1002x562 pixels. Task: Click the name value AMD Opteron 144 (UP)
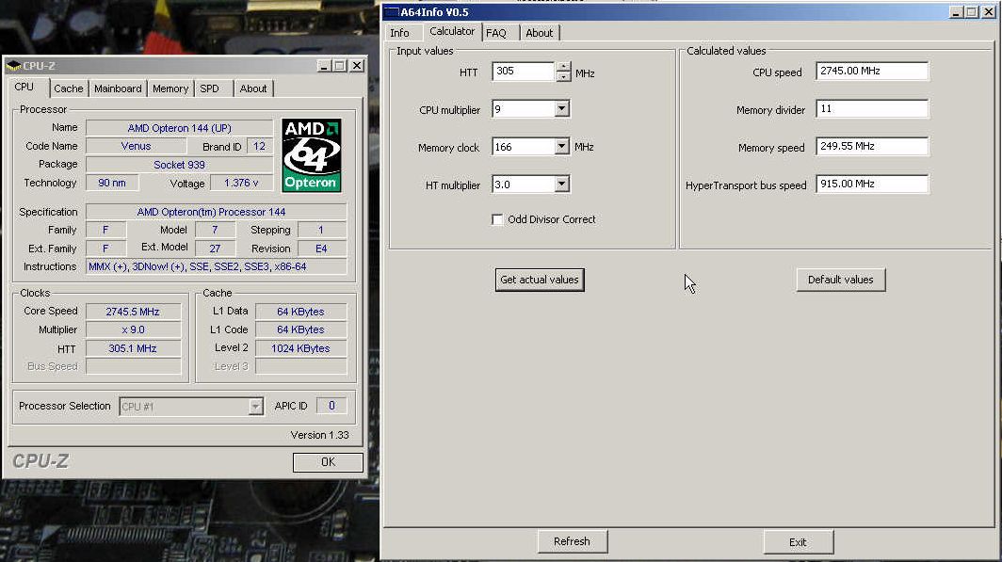179,128
